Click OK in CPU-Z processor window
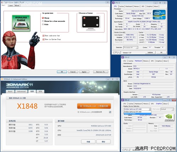The width and height of the screenshot is (177, 152). point(161,53)
